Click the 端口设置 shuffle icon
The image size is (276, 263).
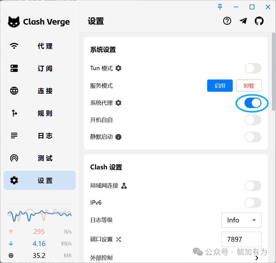click(119, 240)
